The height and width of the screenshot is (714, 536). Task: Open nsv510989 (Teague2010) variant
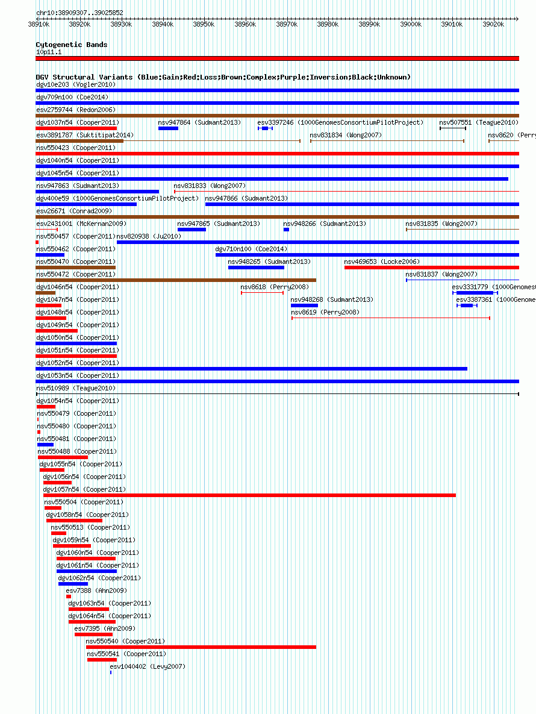(x=75, y=389)
